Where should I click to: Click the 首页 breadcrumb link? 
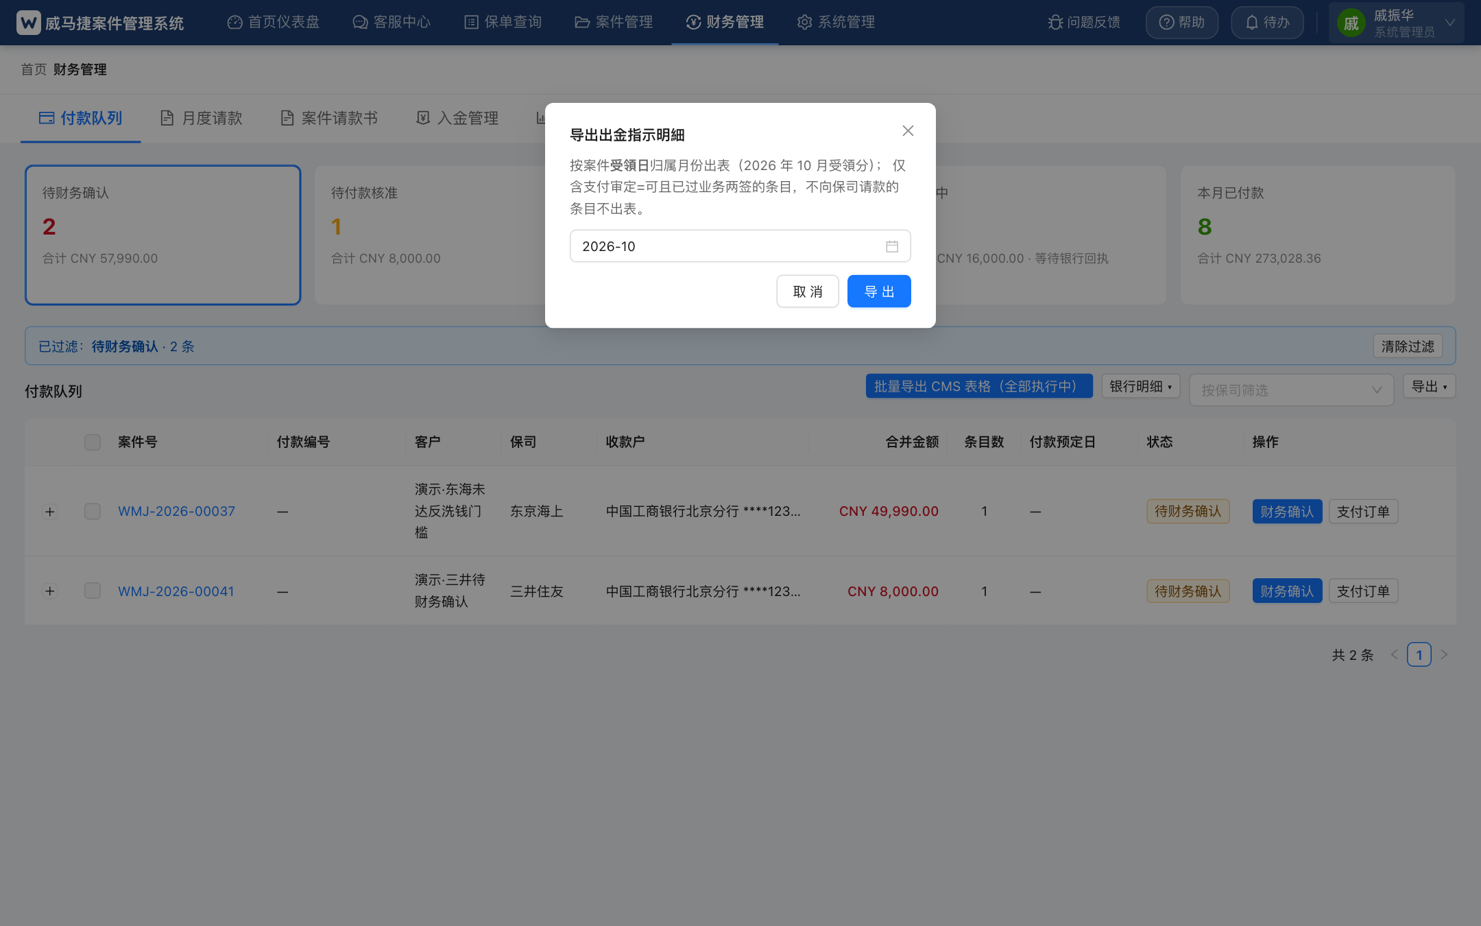(x=34, y=69)
